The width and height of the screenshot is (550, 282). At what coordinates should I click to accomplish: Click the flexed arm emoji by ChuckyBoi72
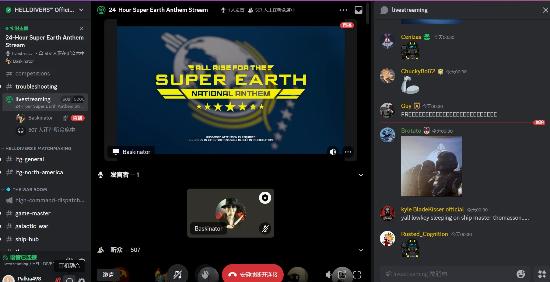coord(410,85)
